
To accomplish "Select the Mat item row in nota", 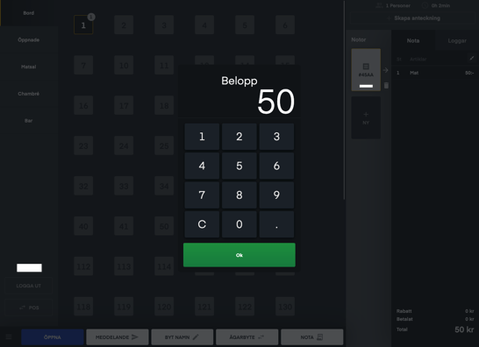I will (x=435, y=73).
